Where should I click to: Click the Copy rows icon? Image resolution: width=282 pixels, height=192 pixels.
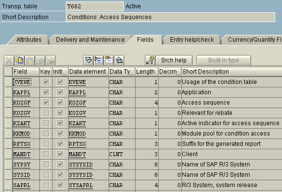20,60
